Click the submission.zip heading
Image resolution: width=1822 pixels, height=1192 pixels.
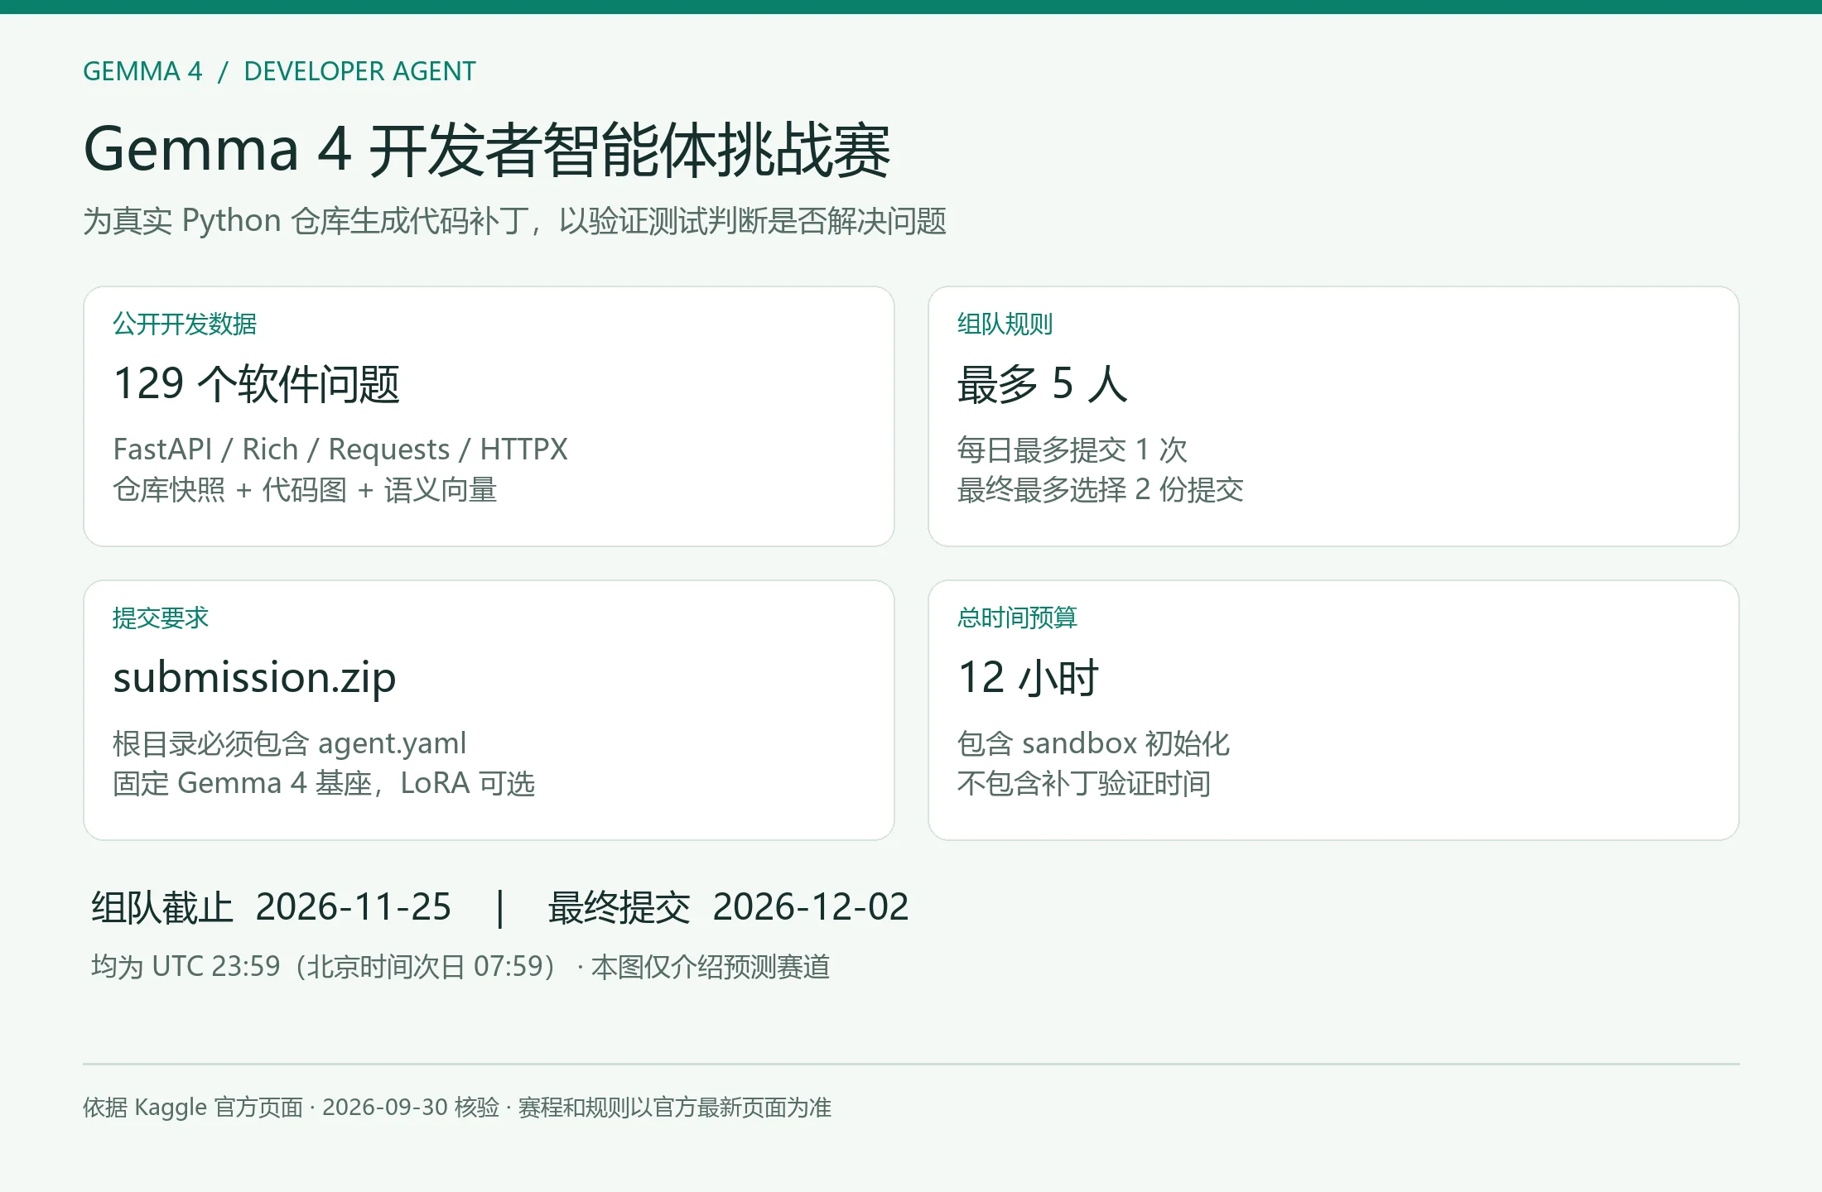coord(254,678)
